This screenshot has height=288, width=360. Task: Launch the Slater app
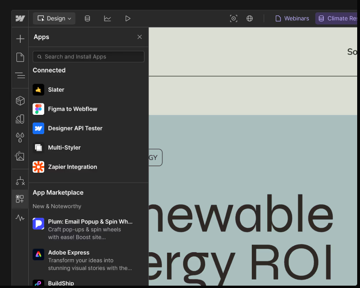(88, 89)
